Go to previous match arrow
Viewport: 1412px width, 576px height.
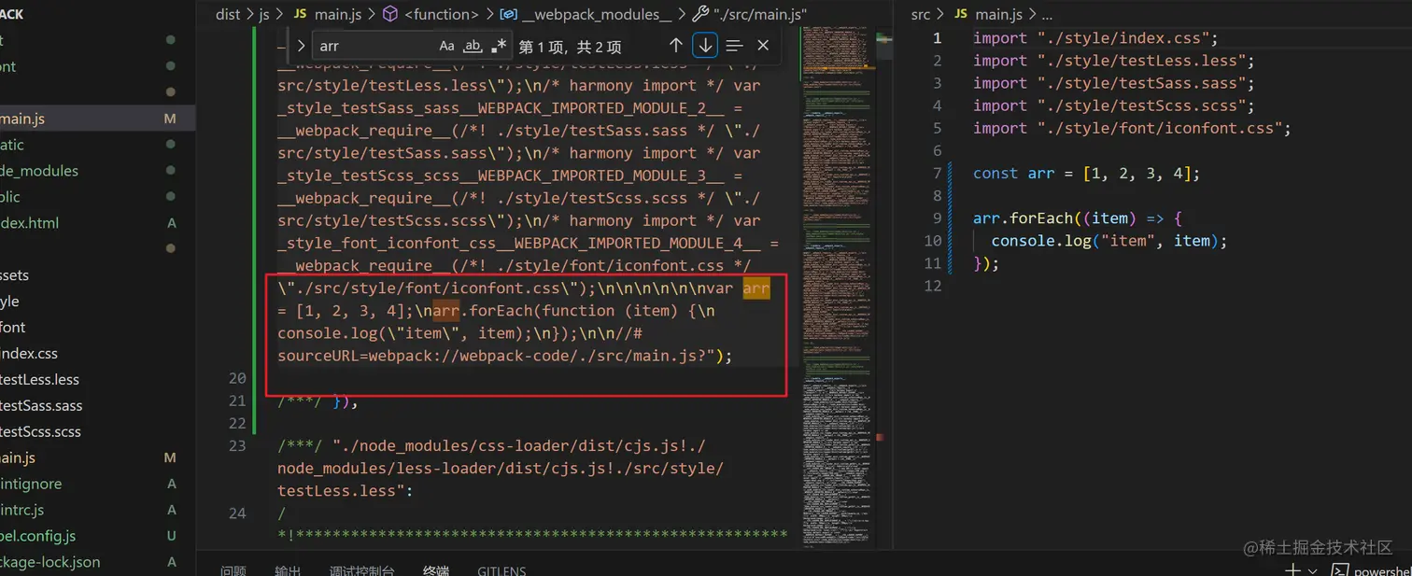[676, 45]
